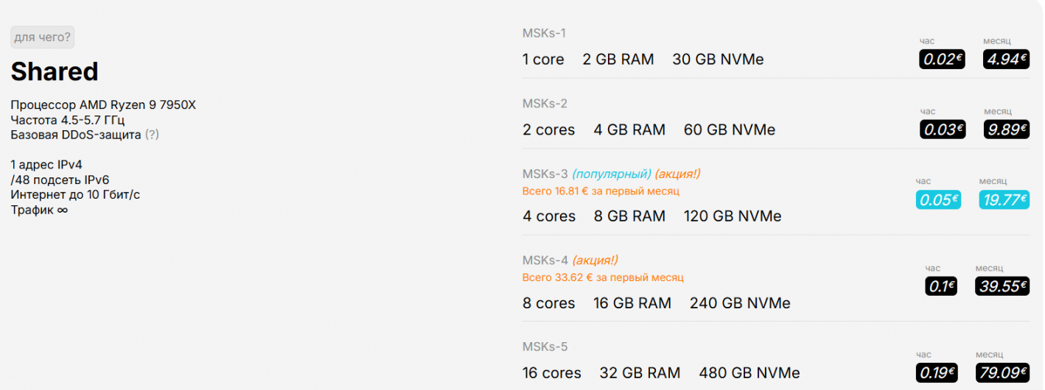The height and width of the screenshot is (390, 1045).
Task: Select the MSKs-1 plan title
Action: point(544,33)
